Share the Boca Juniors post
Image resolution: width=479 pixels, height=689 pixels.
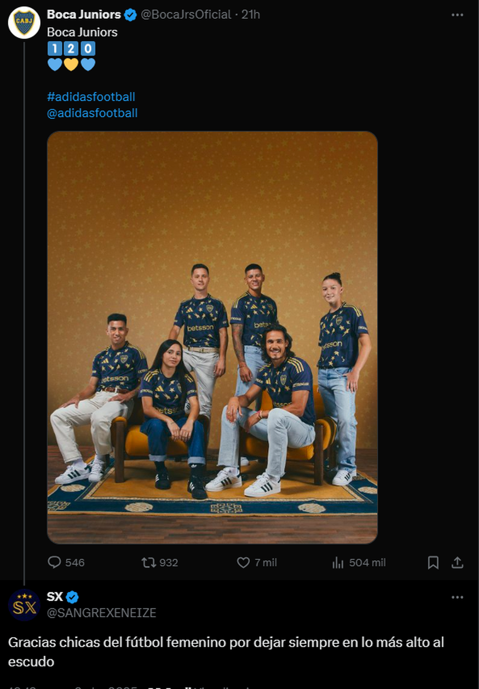click(457, 562)
